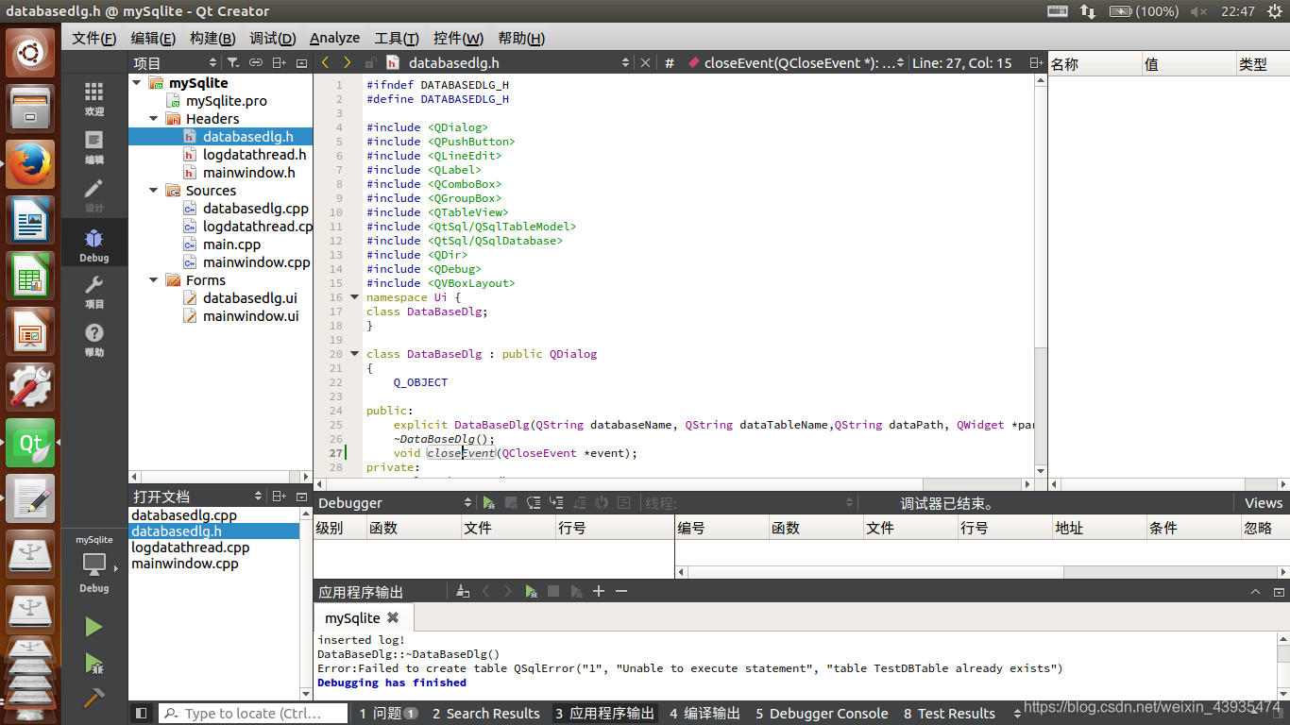Toggle sidebar visibility in status bar
The image size is (1290, 725).
[x=141, y=714]
